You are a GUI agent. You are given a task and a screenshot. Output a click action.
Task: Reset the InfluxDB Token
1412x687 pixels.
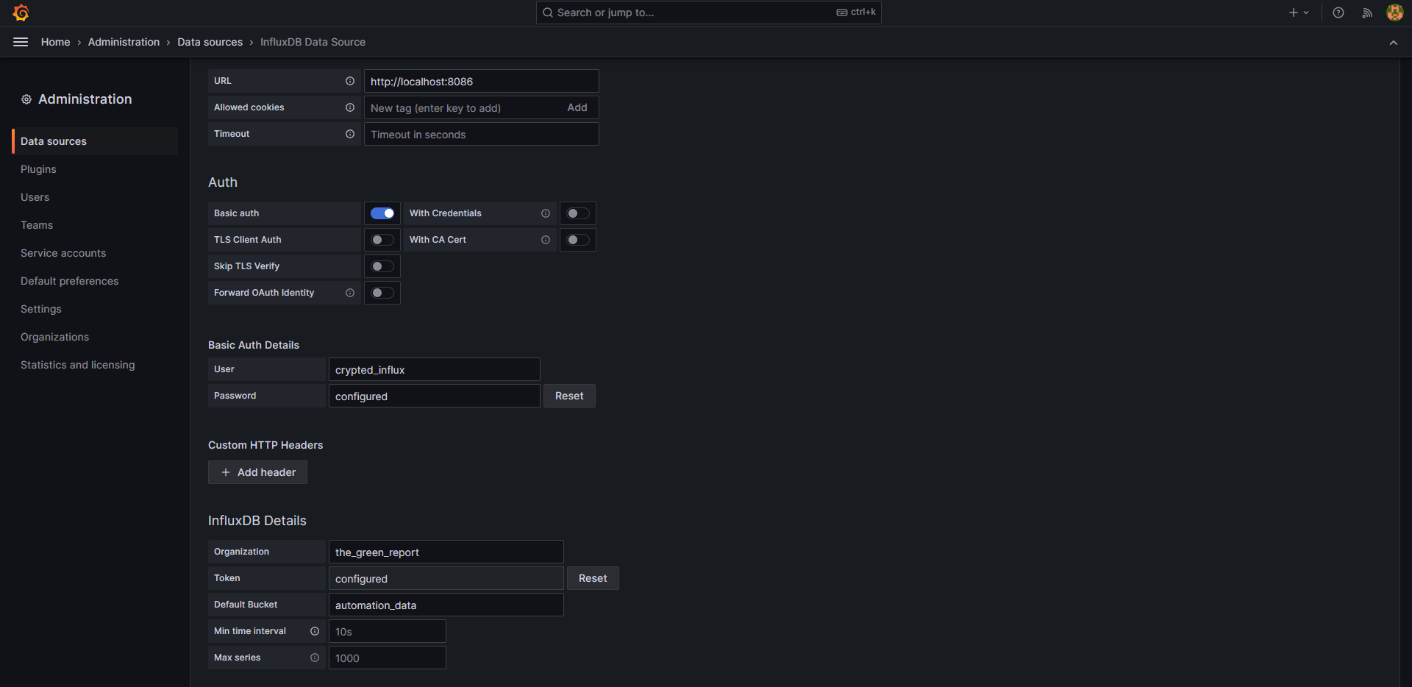(x=593, y=578)
